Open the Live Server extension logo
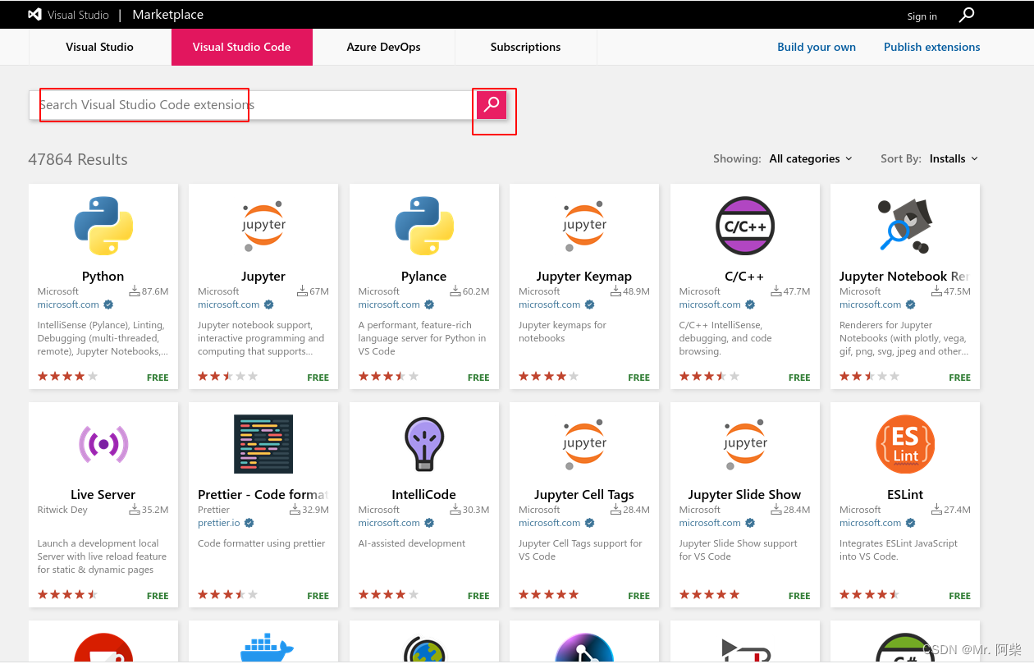The width and height of the screenshot is (1034, 664). point(103,444)
